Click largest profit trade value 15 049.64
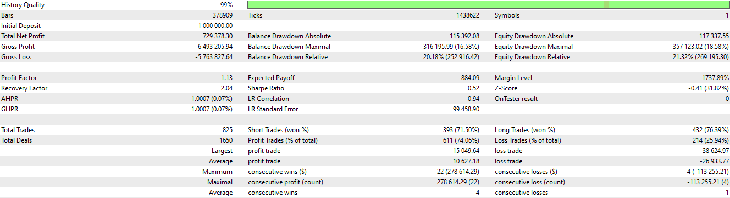The width and height of the screenshot is (730, 198). pos(466,151)
